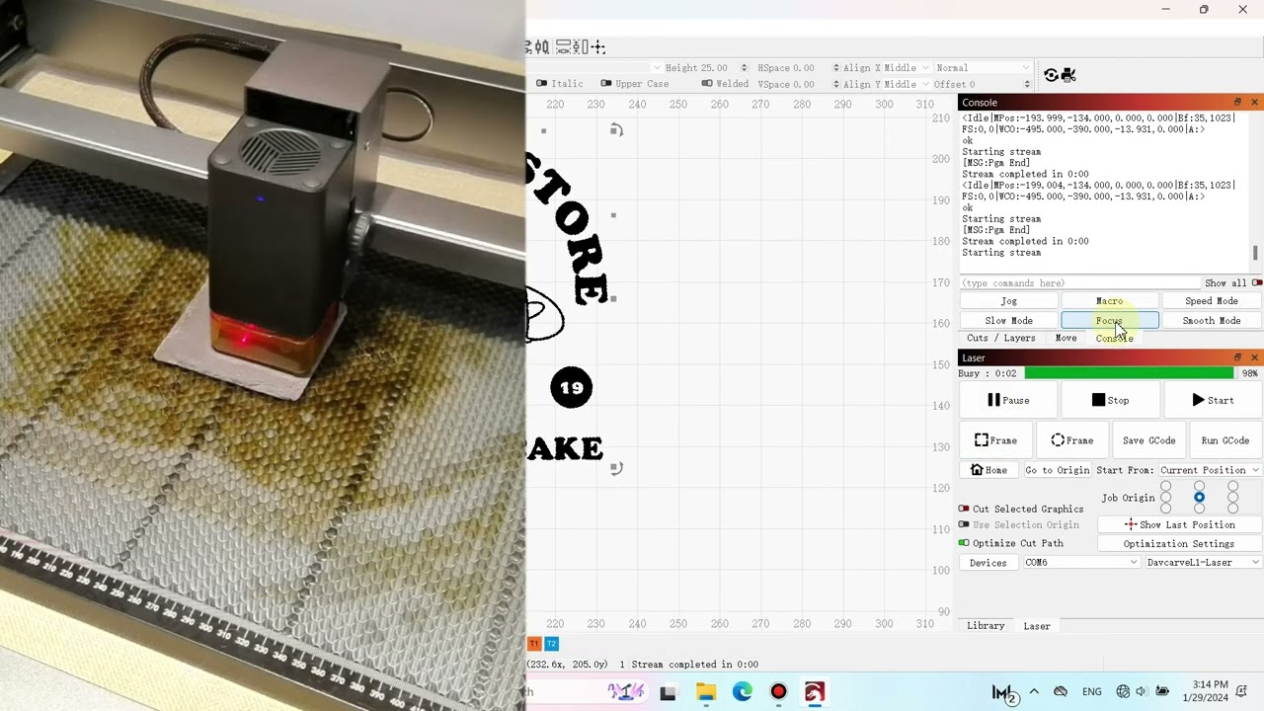Toggle Cut Selected Graphics switch
The image size is (1264, 711).
[964, 509]
